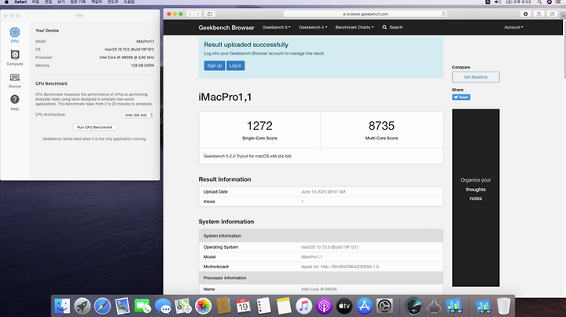
Task: Expand the Geekbench 4 menu
Action: pyautogui.click(x=313, y=28)
